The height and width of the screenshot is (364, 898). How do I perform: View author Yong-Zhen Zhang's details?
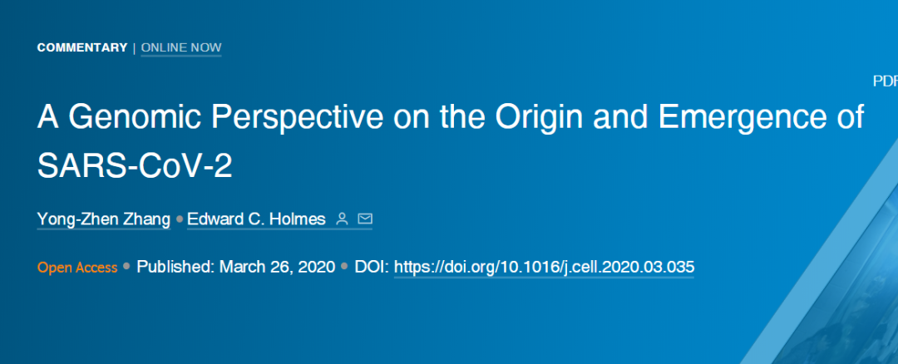[104, 219]
